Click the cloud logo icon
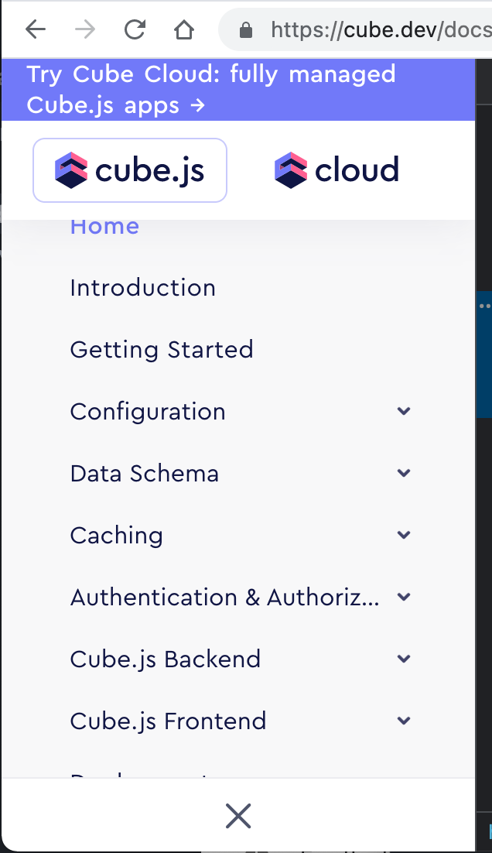This screenshot has width=492, height=853. (290, 169)
